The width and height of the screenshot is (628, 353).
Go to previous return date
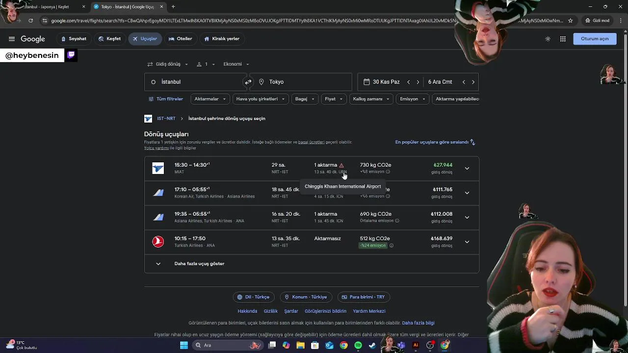(x=464, y=82)
